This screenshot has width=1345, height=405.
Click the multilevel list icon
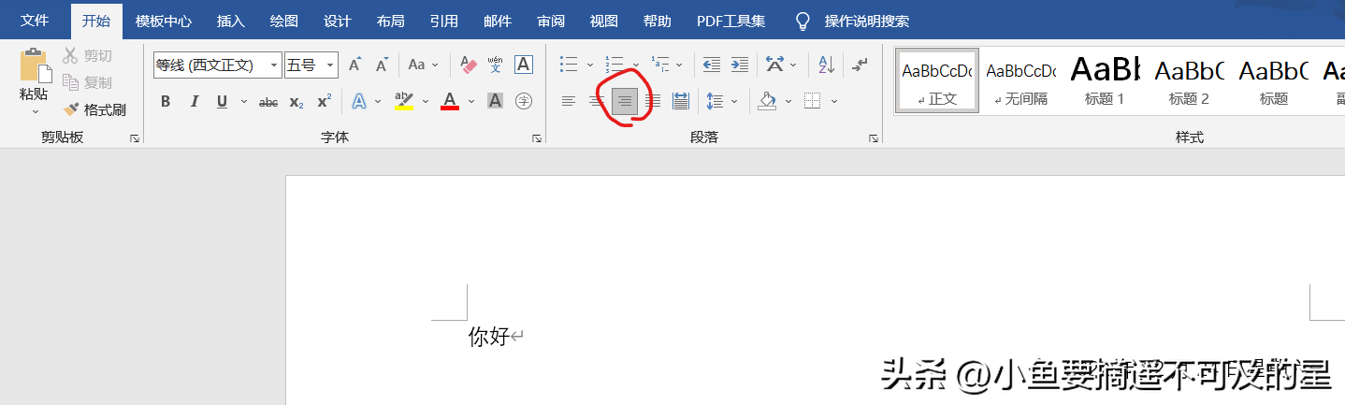660,65
